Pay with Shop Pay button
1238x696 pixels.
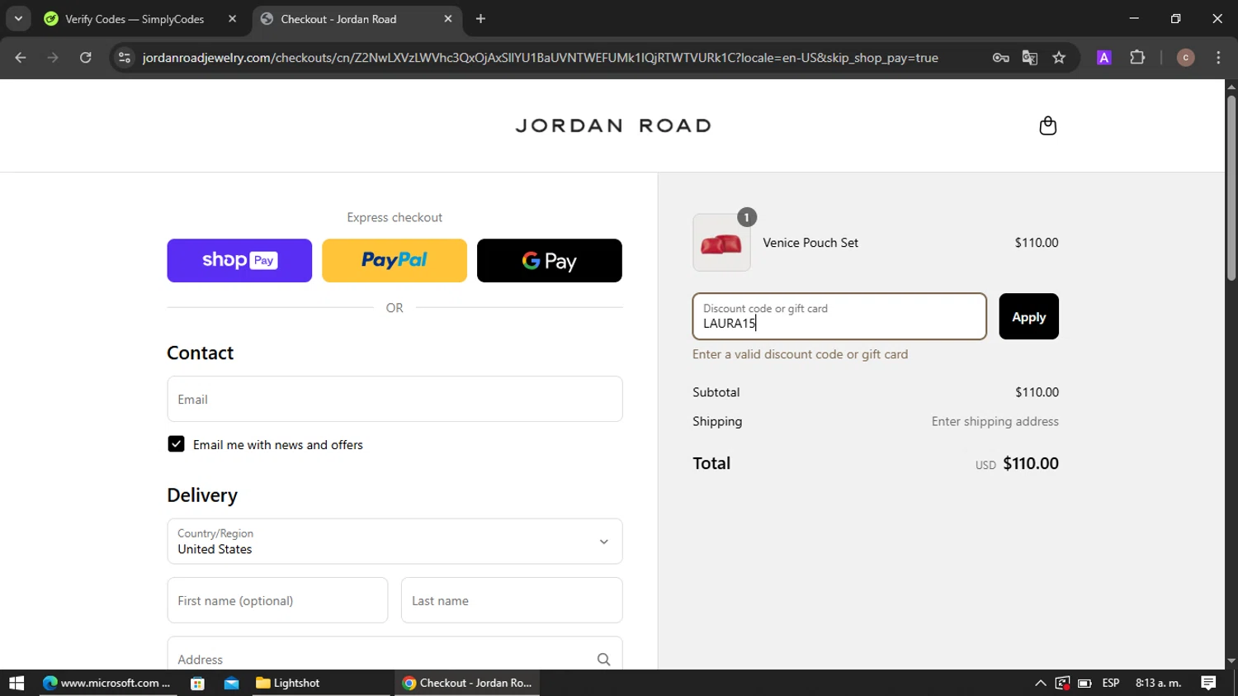239,261
